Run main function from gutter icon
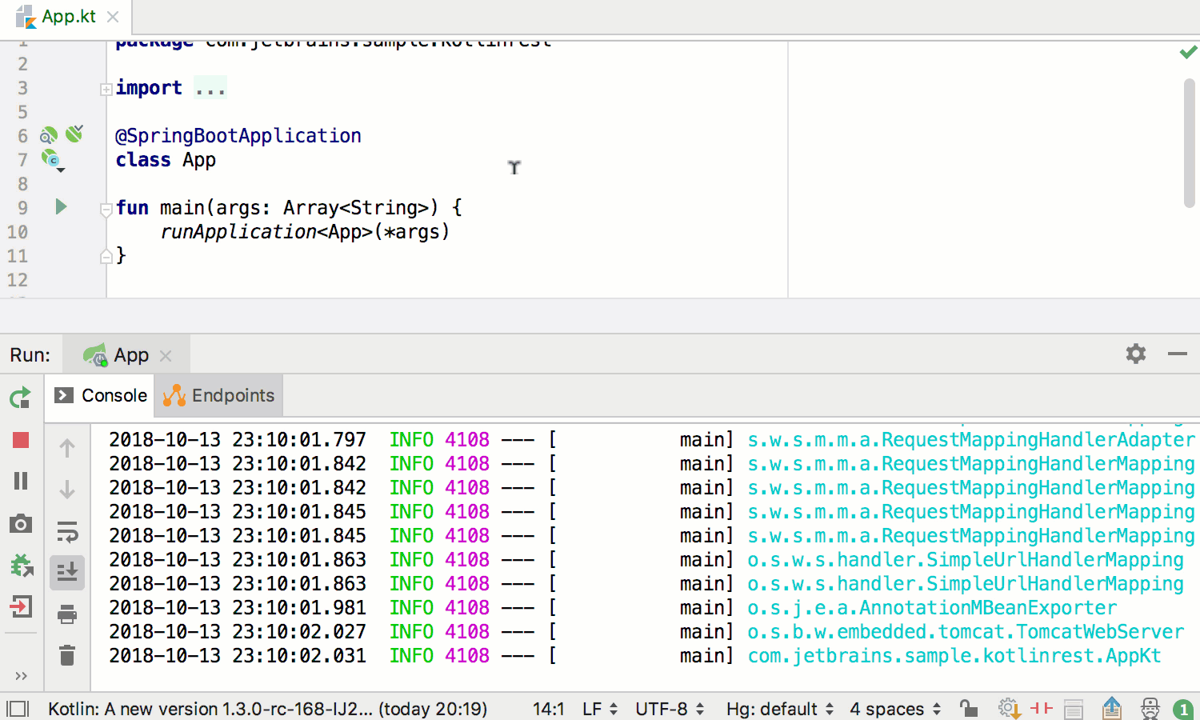Viewport: 1200px width, 720px height. click(59, 207)
